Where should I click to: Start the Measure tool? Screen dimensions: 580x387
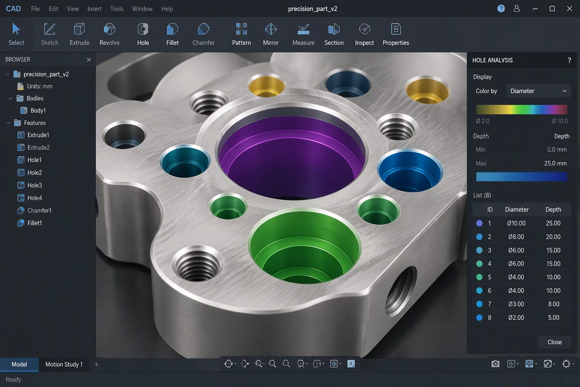coord(303,34)
